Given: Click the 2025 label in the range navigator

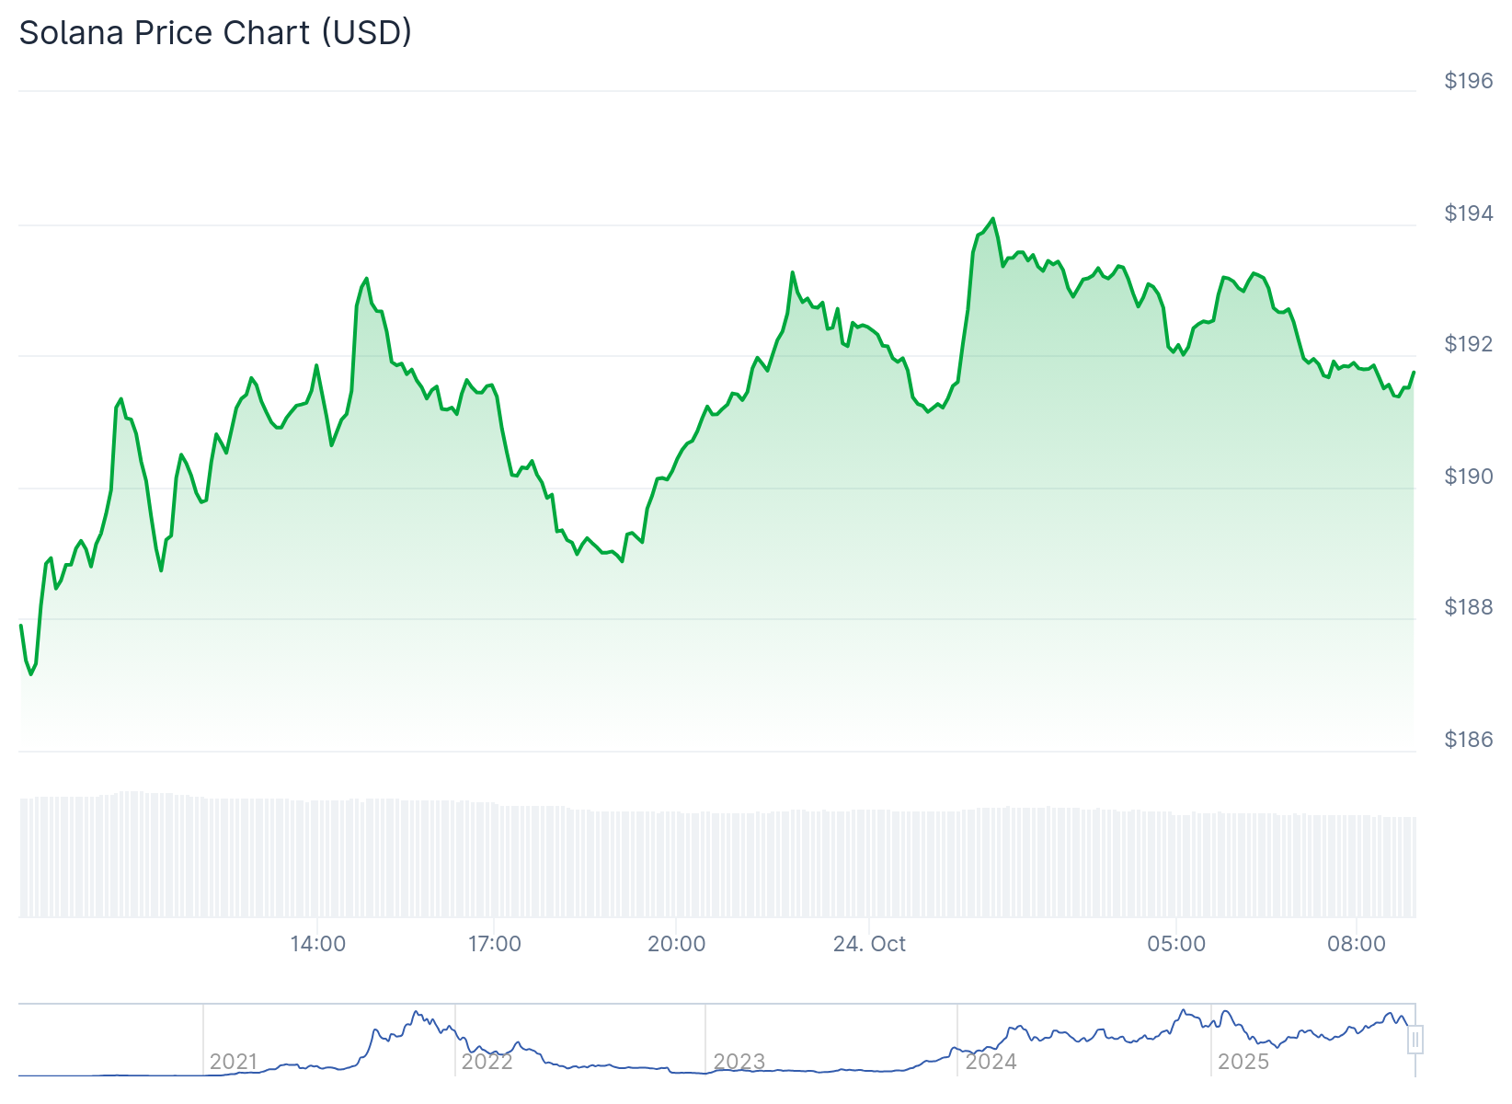Looking at the screenshot, I should (1243, 1062).
